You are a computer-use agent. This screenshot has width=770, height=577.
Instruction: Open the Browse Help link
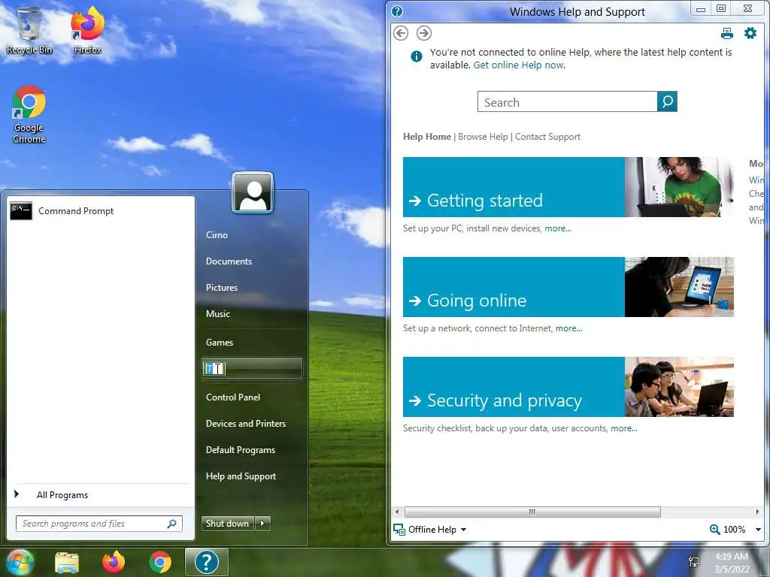[x=483, y=137]
